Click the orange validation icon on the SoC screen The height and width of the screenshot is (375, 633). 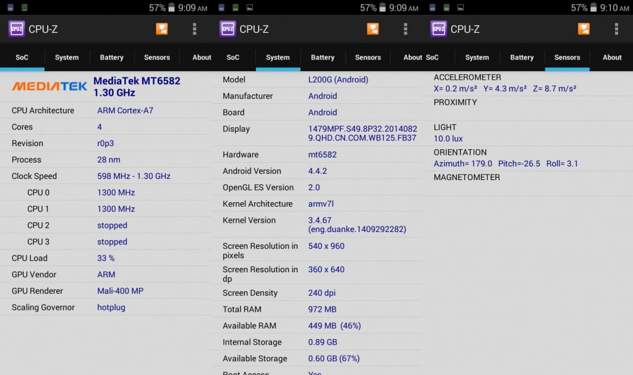(x=162, y=29)
